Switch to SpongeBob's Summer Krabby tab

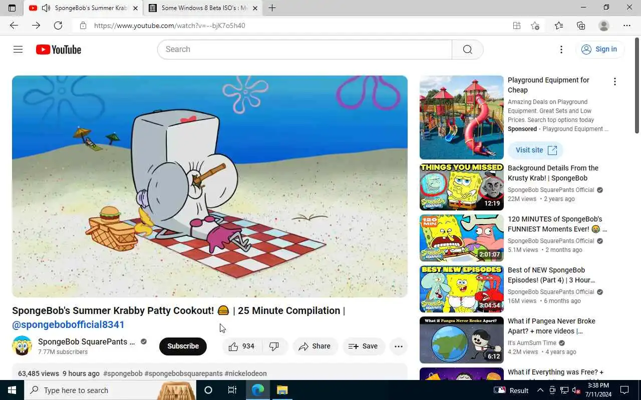[x=83, y=8]
